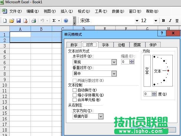Click the New workbook icon
Screen dimensions: 181x136
click(5, 21)
